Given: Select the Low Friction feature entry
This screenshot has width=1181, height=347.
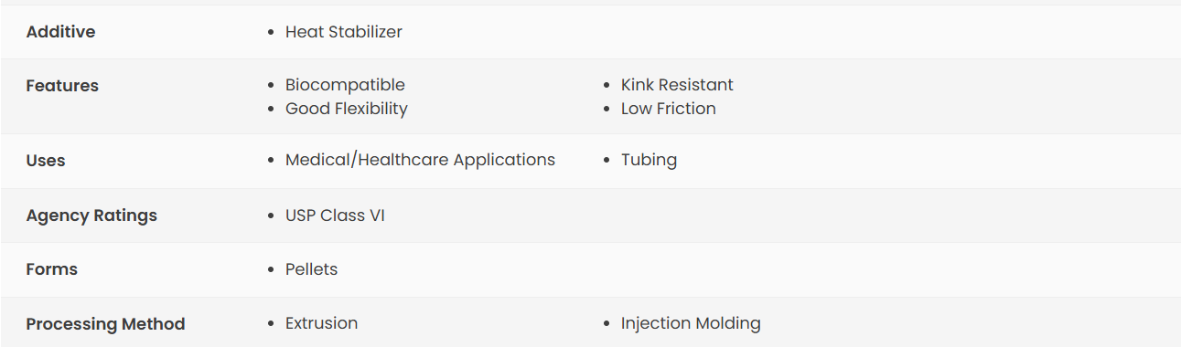Looking at the screenshot, I should pos(669,109).
